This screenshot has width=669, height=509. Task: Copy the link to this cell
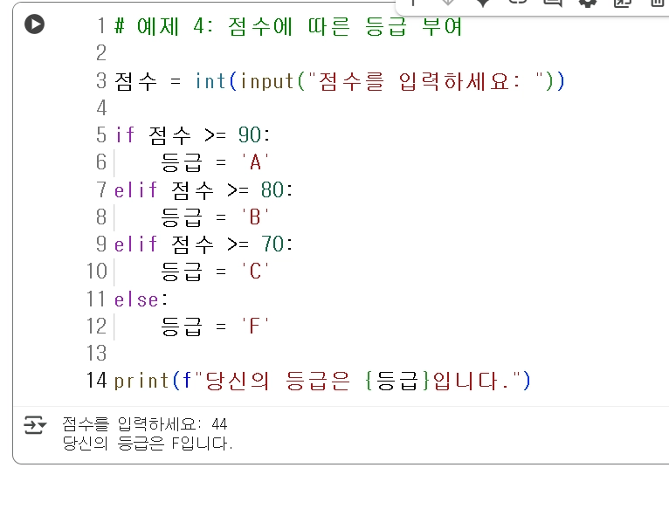(x=518, y=2)
